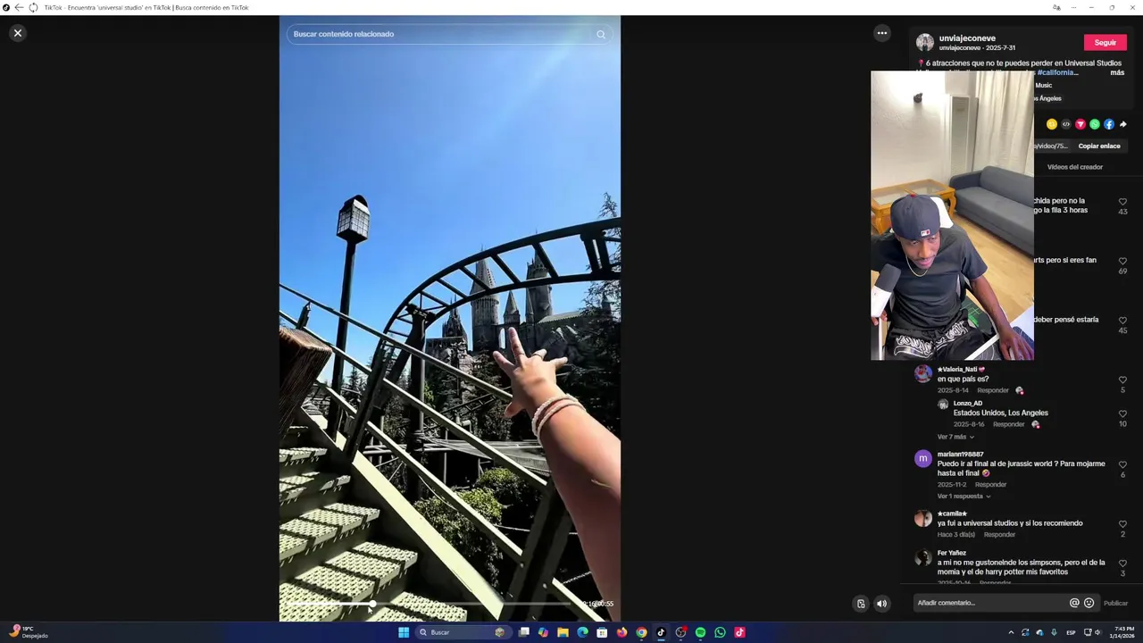The height and width of the screenshot is (643, 1143).
Task: Click the search magnifier in related content bar
Action: (x=601, y=34)
